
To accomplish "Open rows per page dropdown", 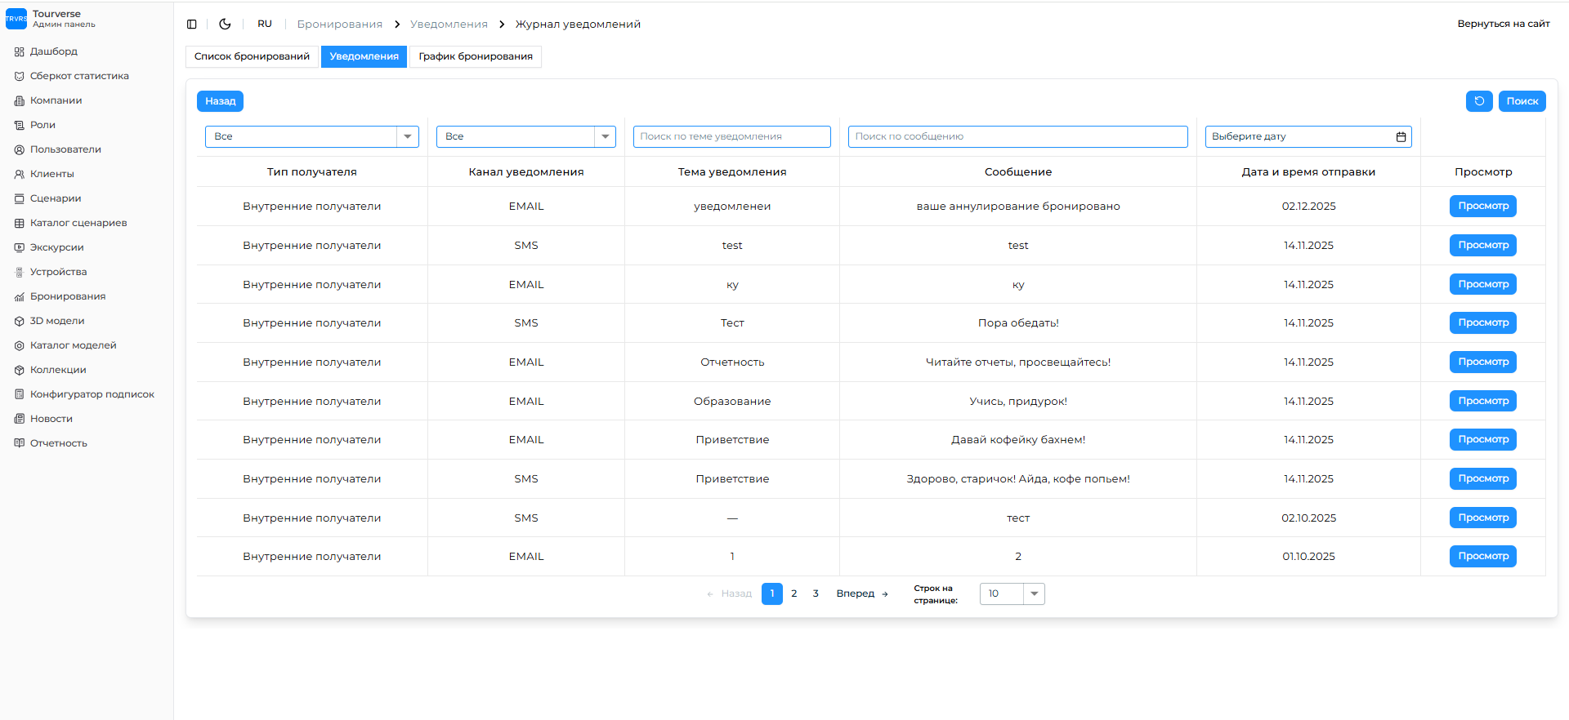I will (1034, 593).
